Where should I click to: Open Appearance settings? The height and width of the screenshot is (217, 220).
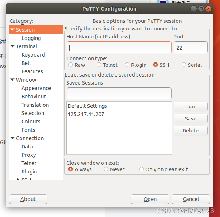click(36, 88)
